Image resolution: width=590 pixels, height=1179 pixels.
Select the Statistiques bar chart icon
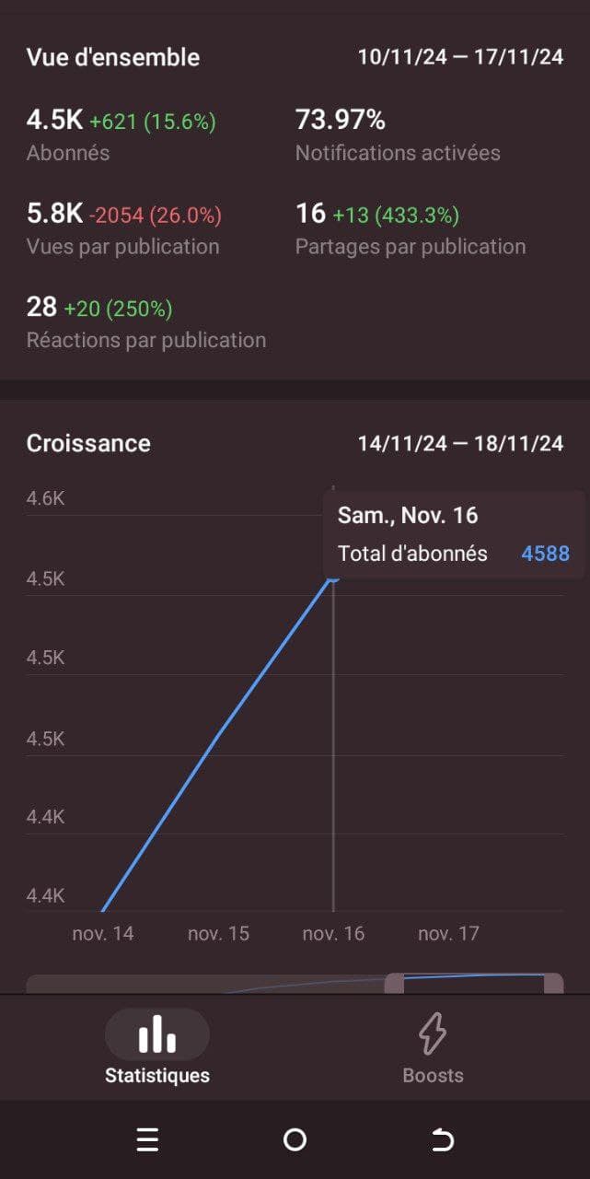point(156,1034)
